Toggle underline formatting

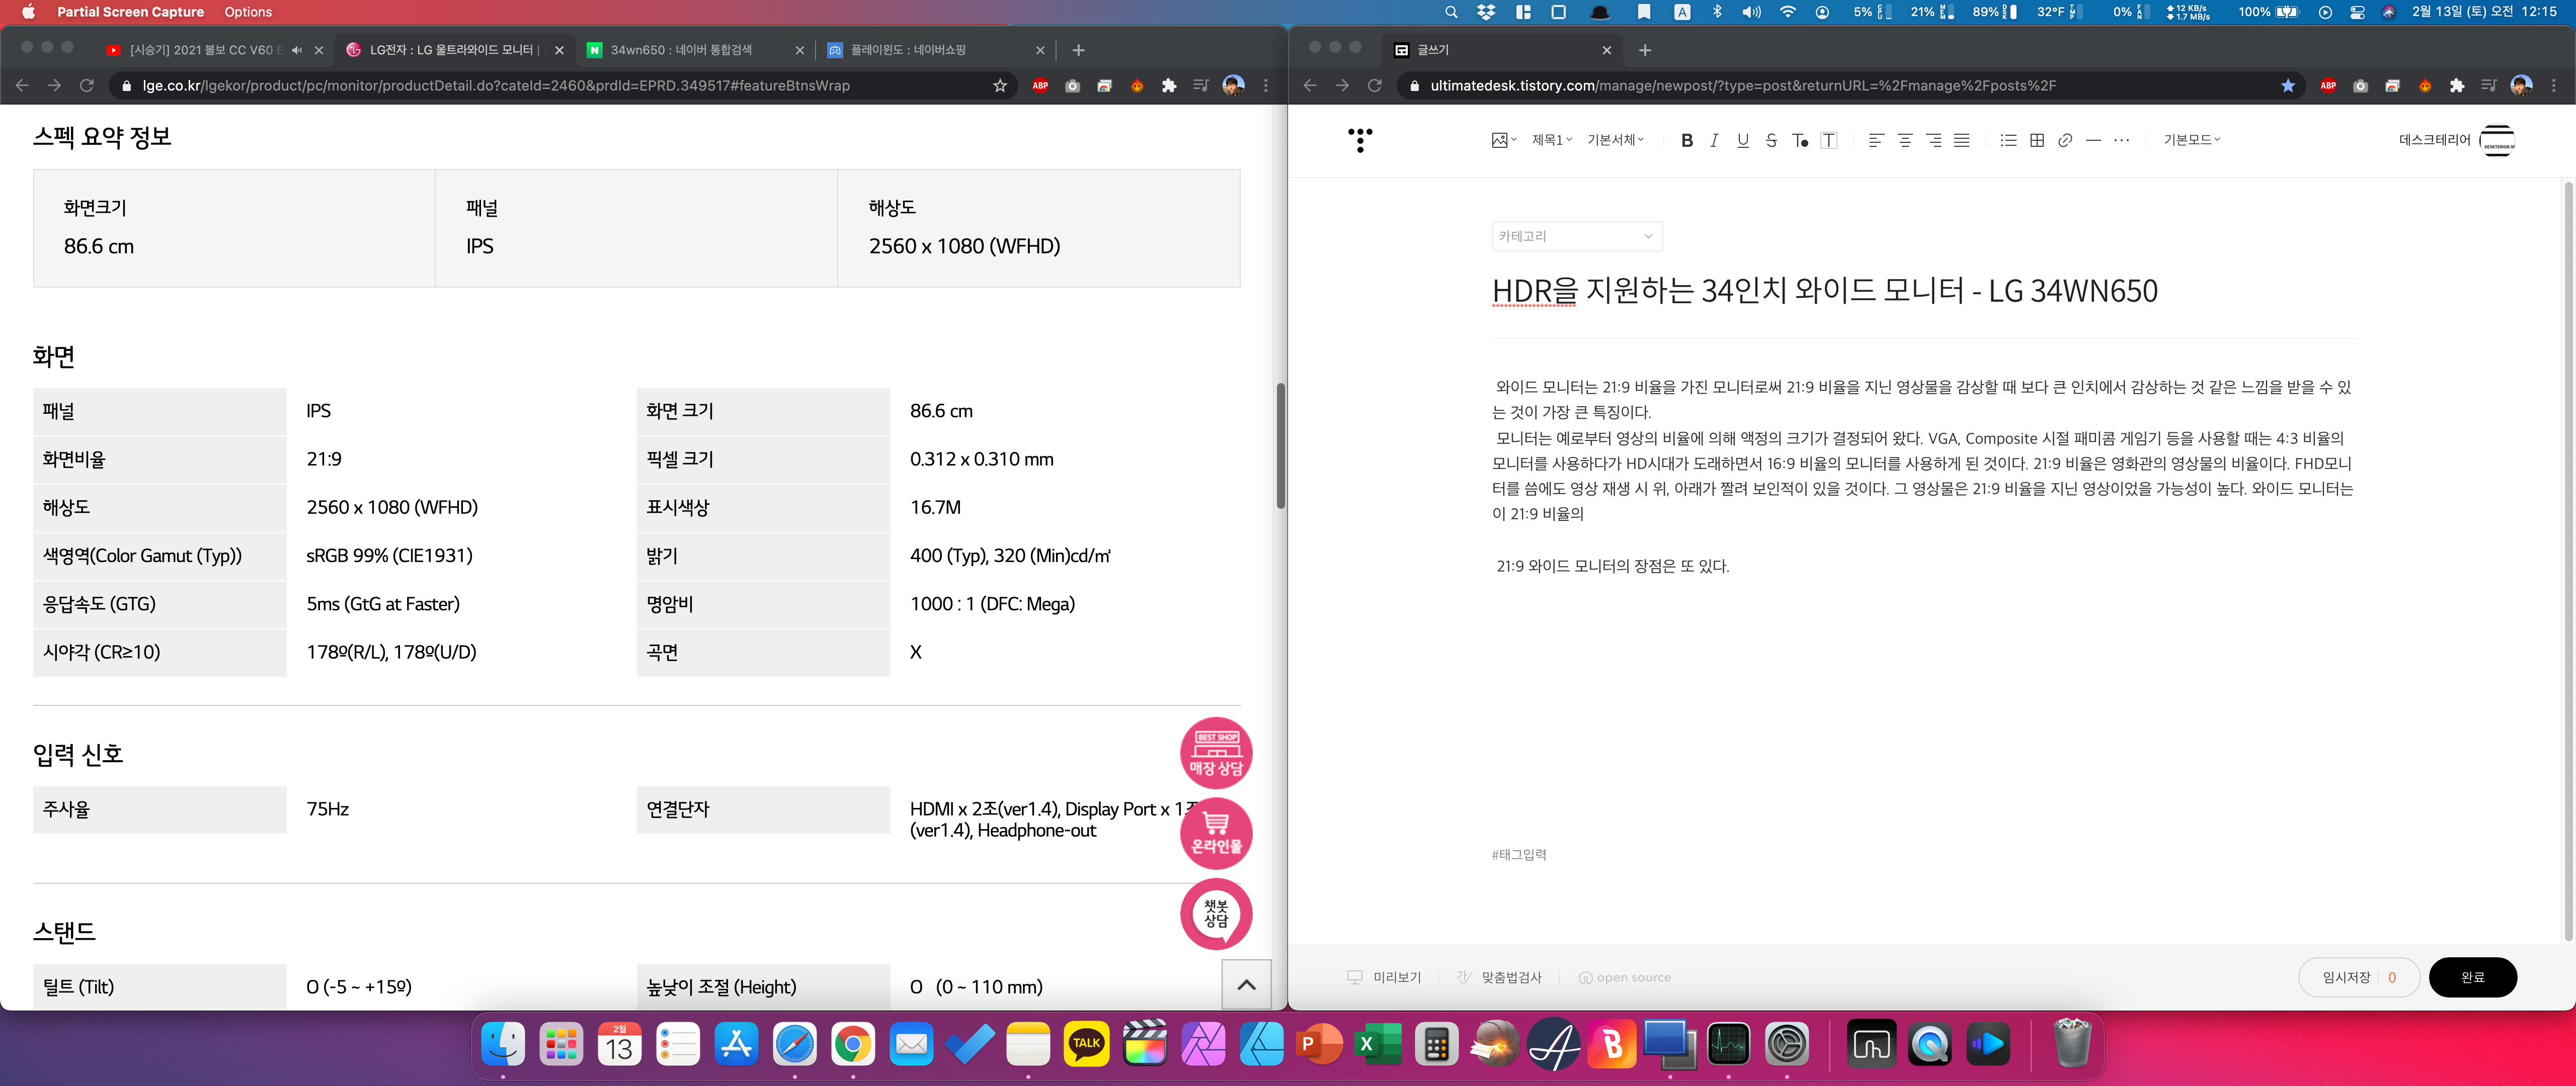pyautogui.click(x=1743, y=141)
